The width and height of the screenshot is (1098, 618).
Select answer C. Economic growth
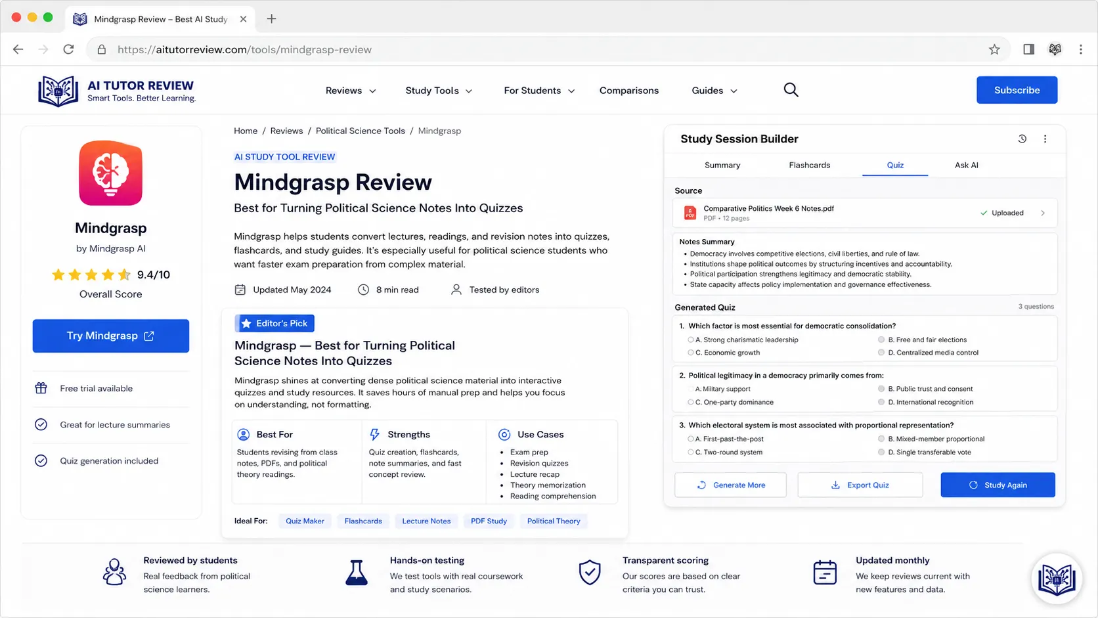click(723, 353)
